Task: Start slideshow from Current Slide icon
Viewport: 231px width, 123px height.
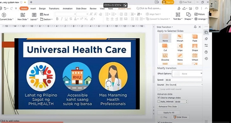Action: 4,15
